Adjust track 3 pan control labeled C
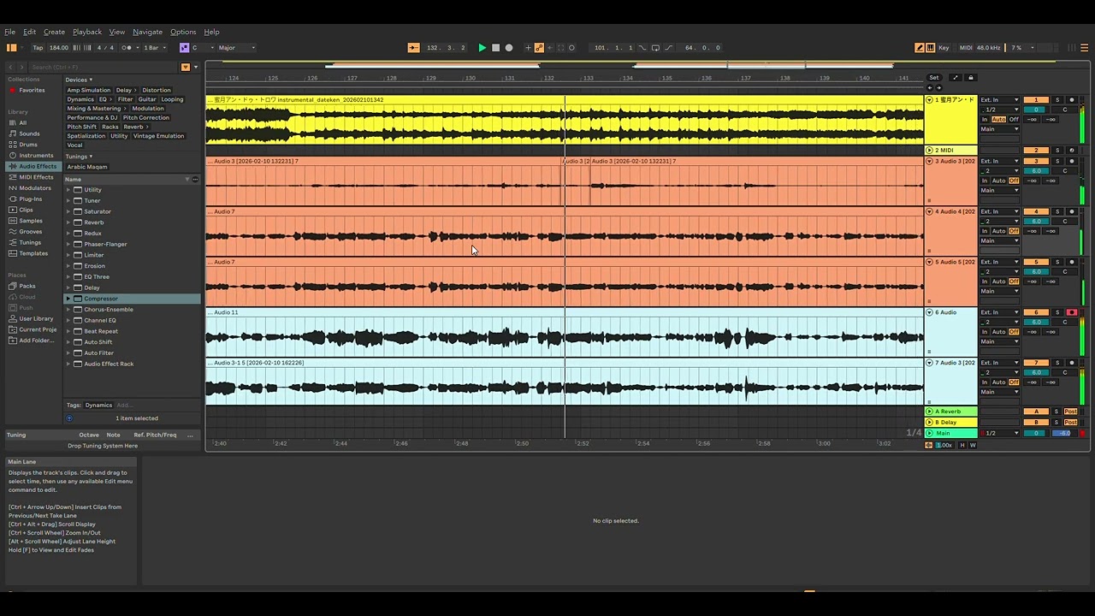This screenshot has width=1095, height=616. (1065, 170)
